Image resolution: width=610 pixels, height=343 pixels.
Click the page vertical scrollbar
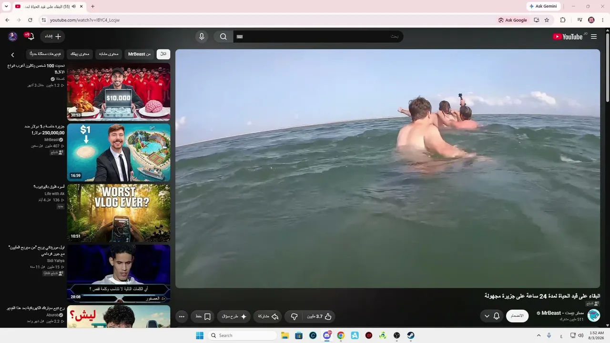pos(607,67)
